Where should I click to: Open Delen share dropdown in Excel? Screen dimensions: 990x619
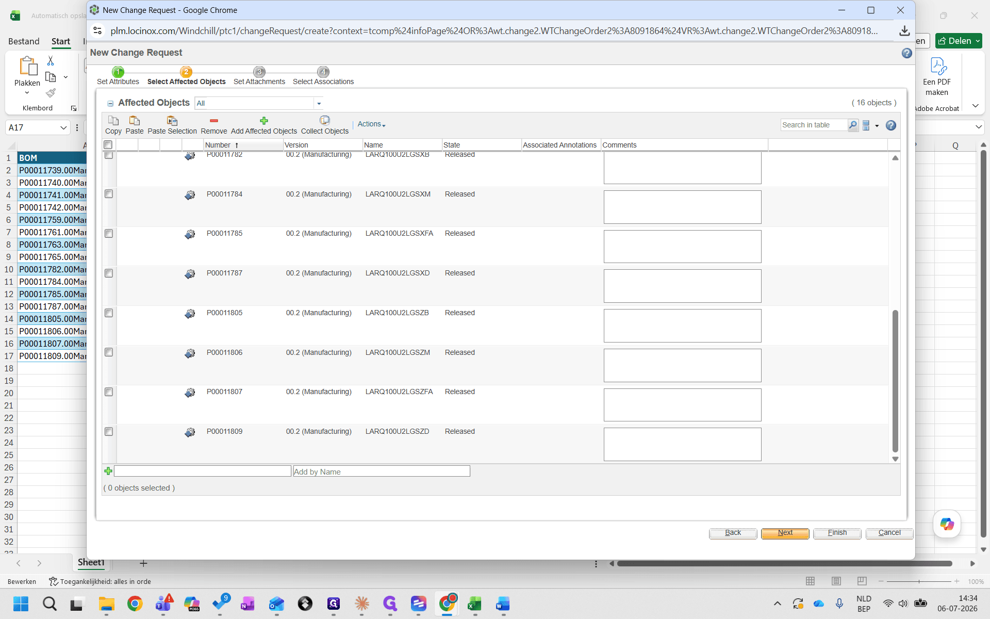click(978, 41)
